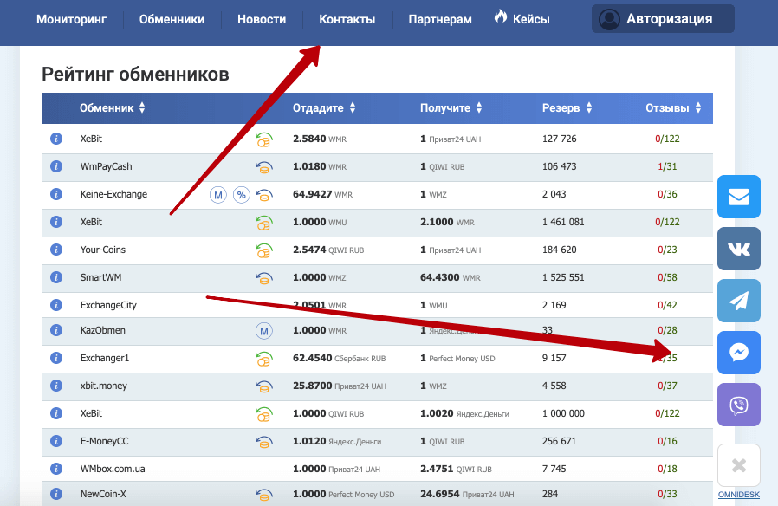Click the percent badge on Keine-Exchange row
This screenshot has height=506, width=778.
click(x=242, y=195)
